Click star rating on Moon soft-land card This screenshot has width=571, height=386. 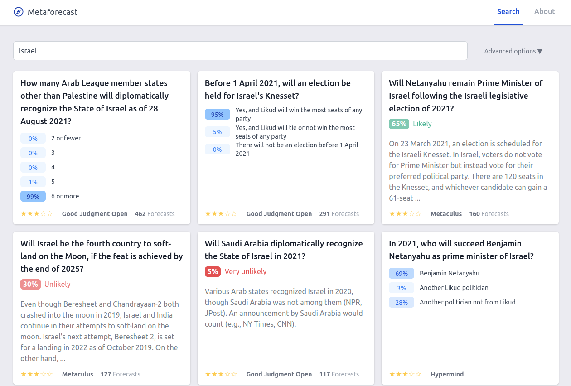coord(37,374)
